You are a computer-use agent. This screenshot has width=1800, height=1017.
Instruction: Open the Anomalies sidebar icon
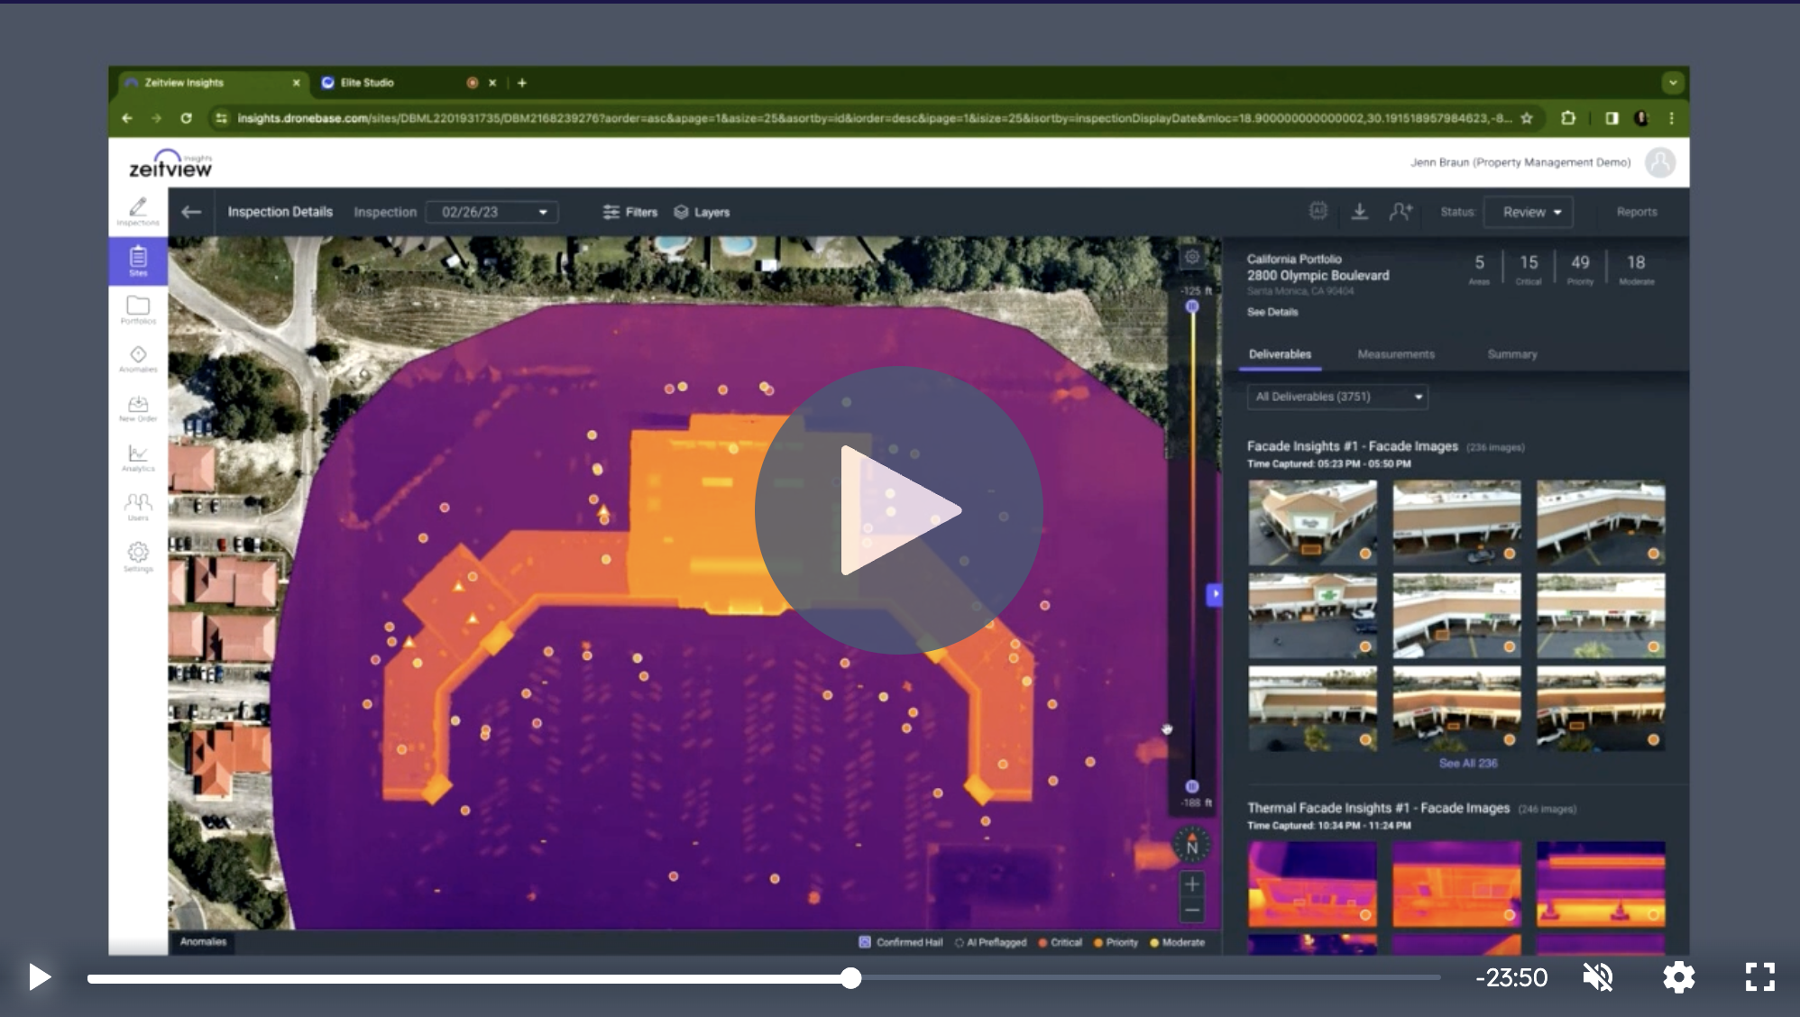138,359
